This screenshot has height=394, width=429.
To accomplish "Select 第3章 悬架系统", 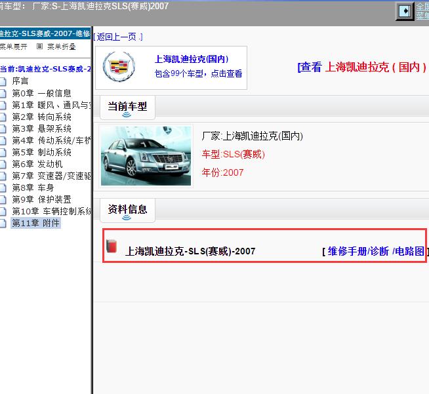I will (x=41, y=128).
